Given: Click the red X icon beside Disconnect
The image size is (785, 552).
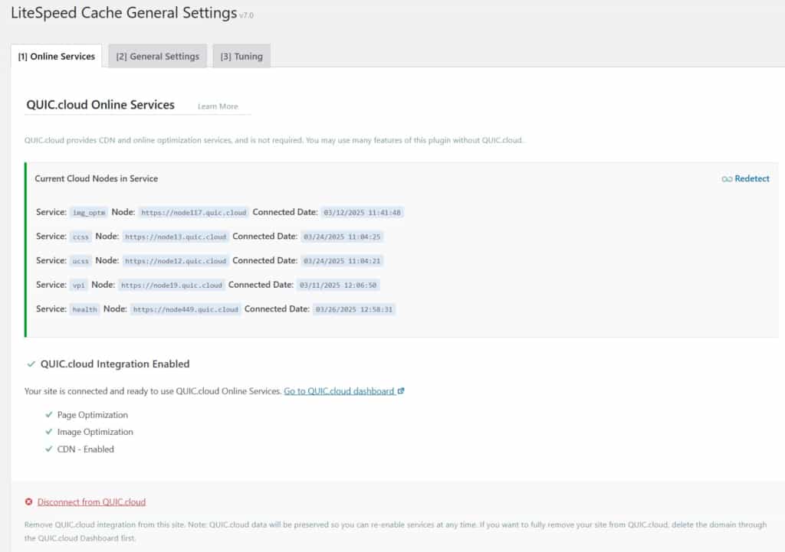Looking at the screenshot, I should pyautogui.click(x=28, y=501).
